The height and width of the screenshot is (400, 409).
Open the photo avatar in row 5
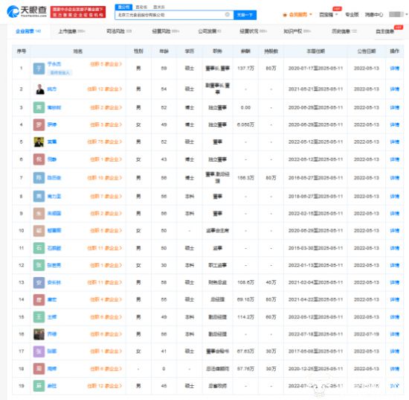tap(39, 142)
